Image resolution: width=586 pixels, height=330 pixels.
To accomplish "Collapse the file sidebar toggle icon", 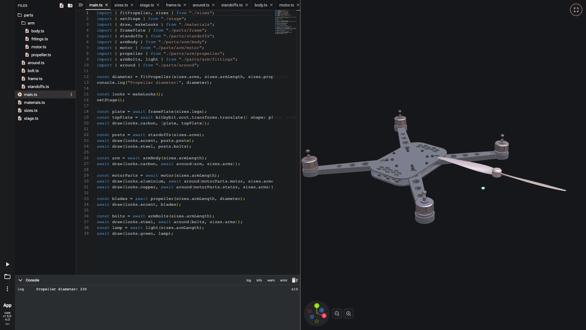I will (x=81, y=5).
